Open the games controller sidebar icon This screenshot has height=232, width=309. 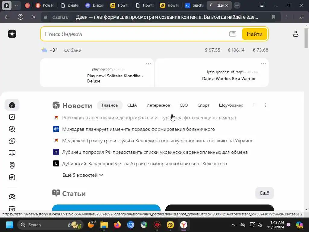(x=12, y=197)
